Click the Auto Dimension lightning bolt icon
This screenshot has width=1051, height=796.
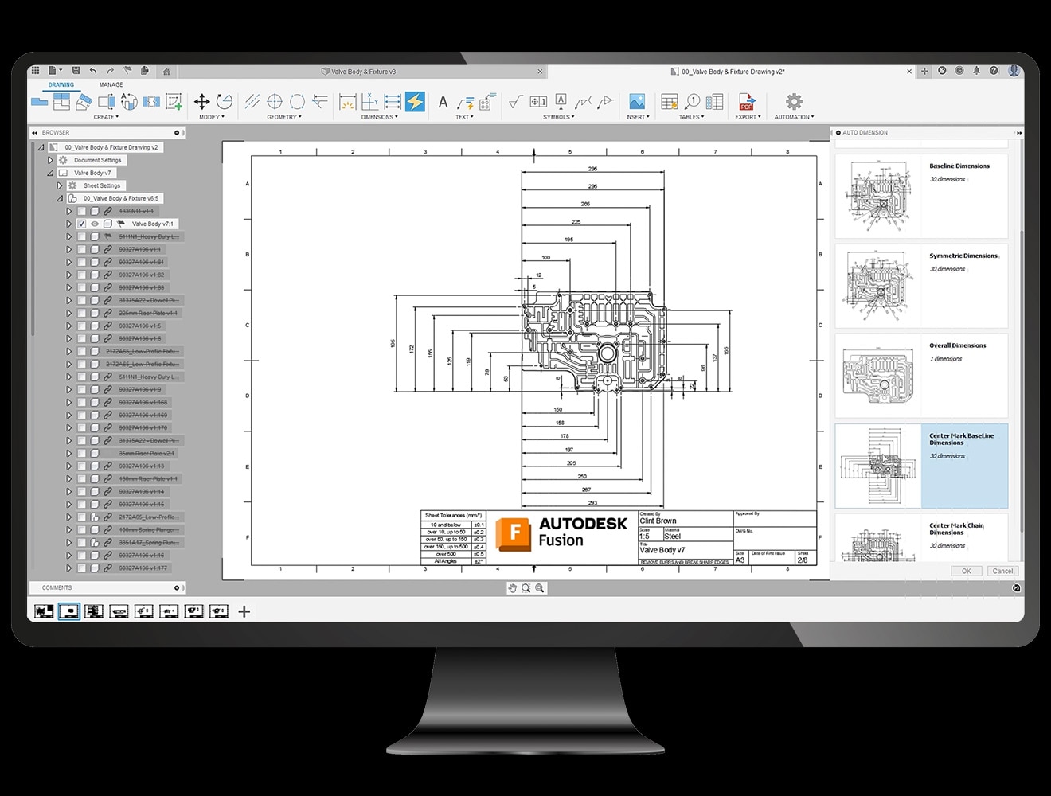point(415,101)
